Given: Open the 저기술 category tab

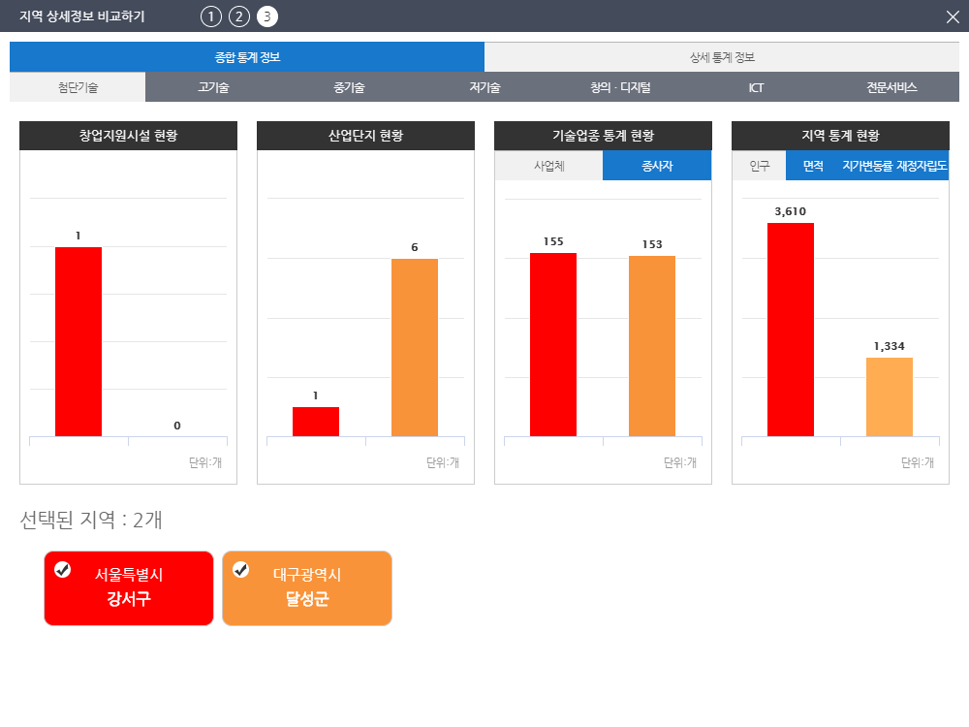Looking at the screenshot, I should point(484,87).
